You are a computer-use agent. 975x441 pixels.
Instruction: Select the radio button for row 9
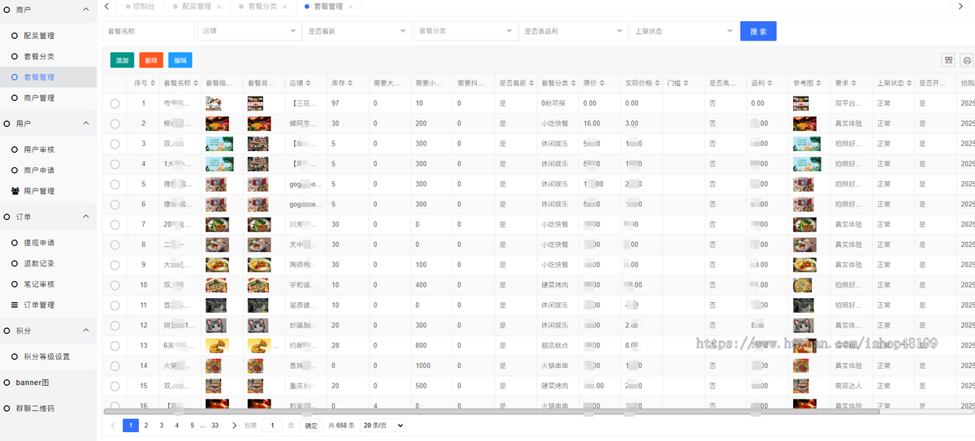115,265
